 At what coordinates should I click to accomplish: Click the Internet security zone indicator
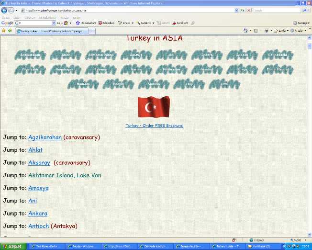[257, 240]
